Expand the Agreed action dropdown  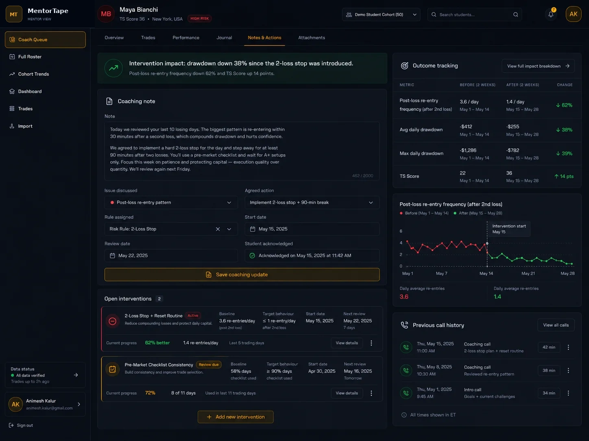[x=312, y=203]
